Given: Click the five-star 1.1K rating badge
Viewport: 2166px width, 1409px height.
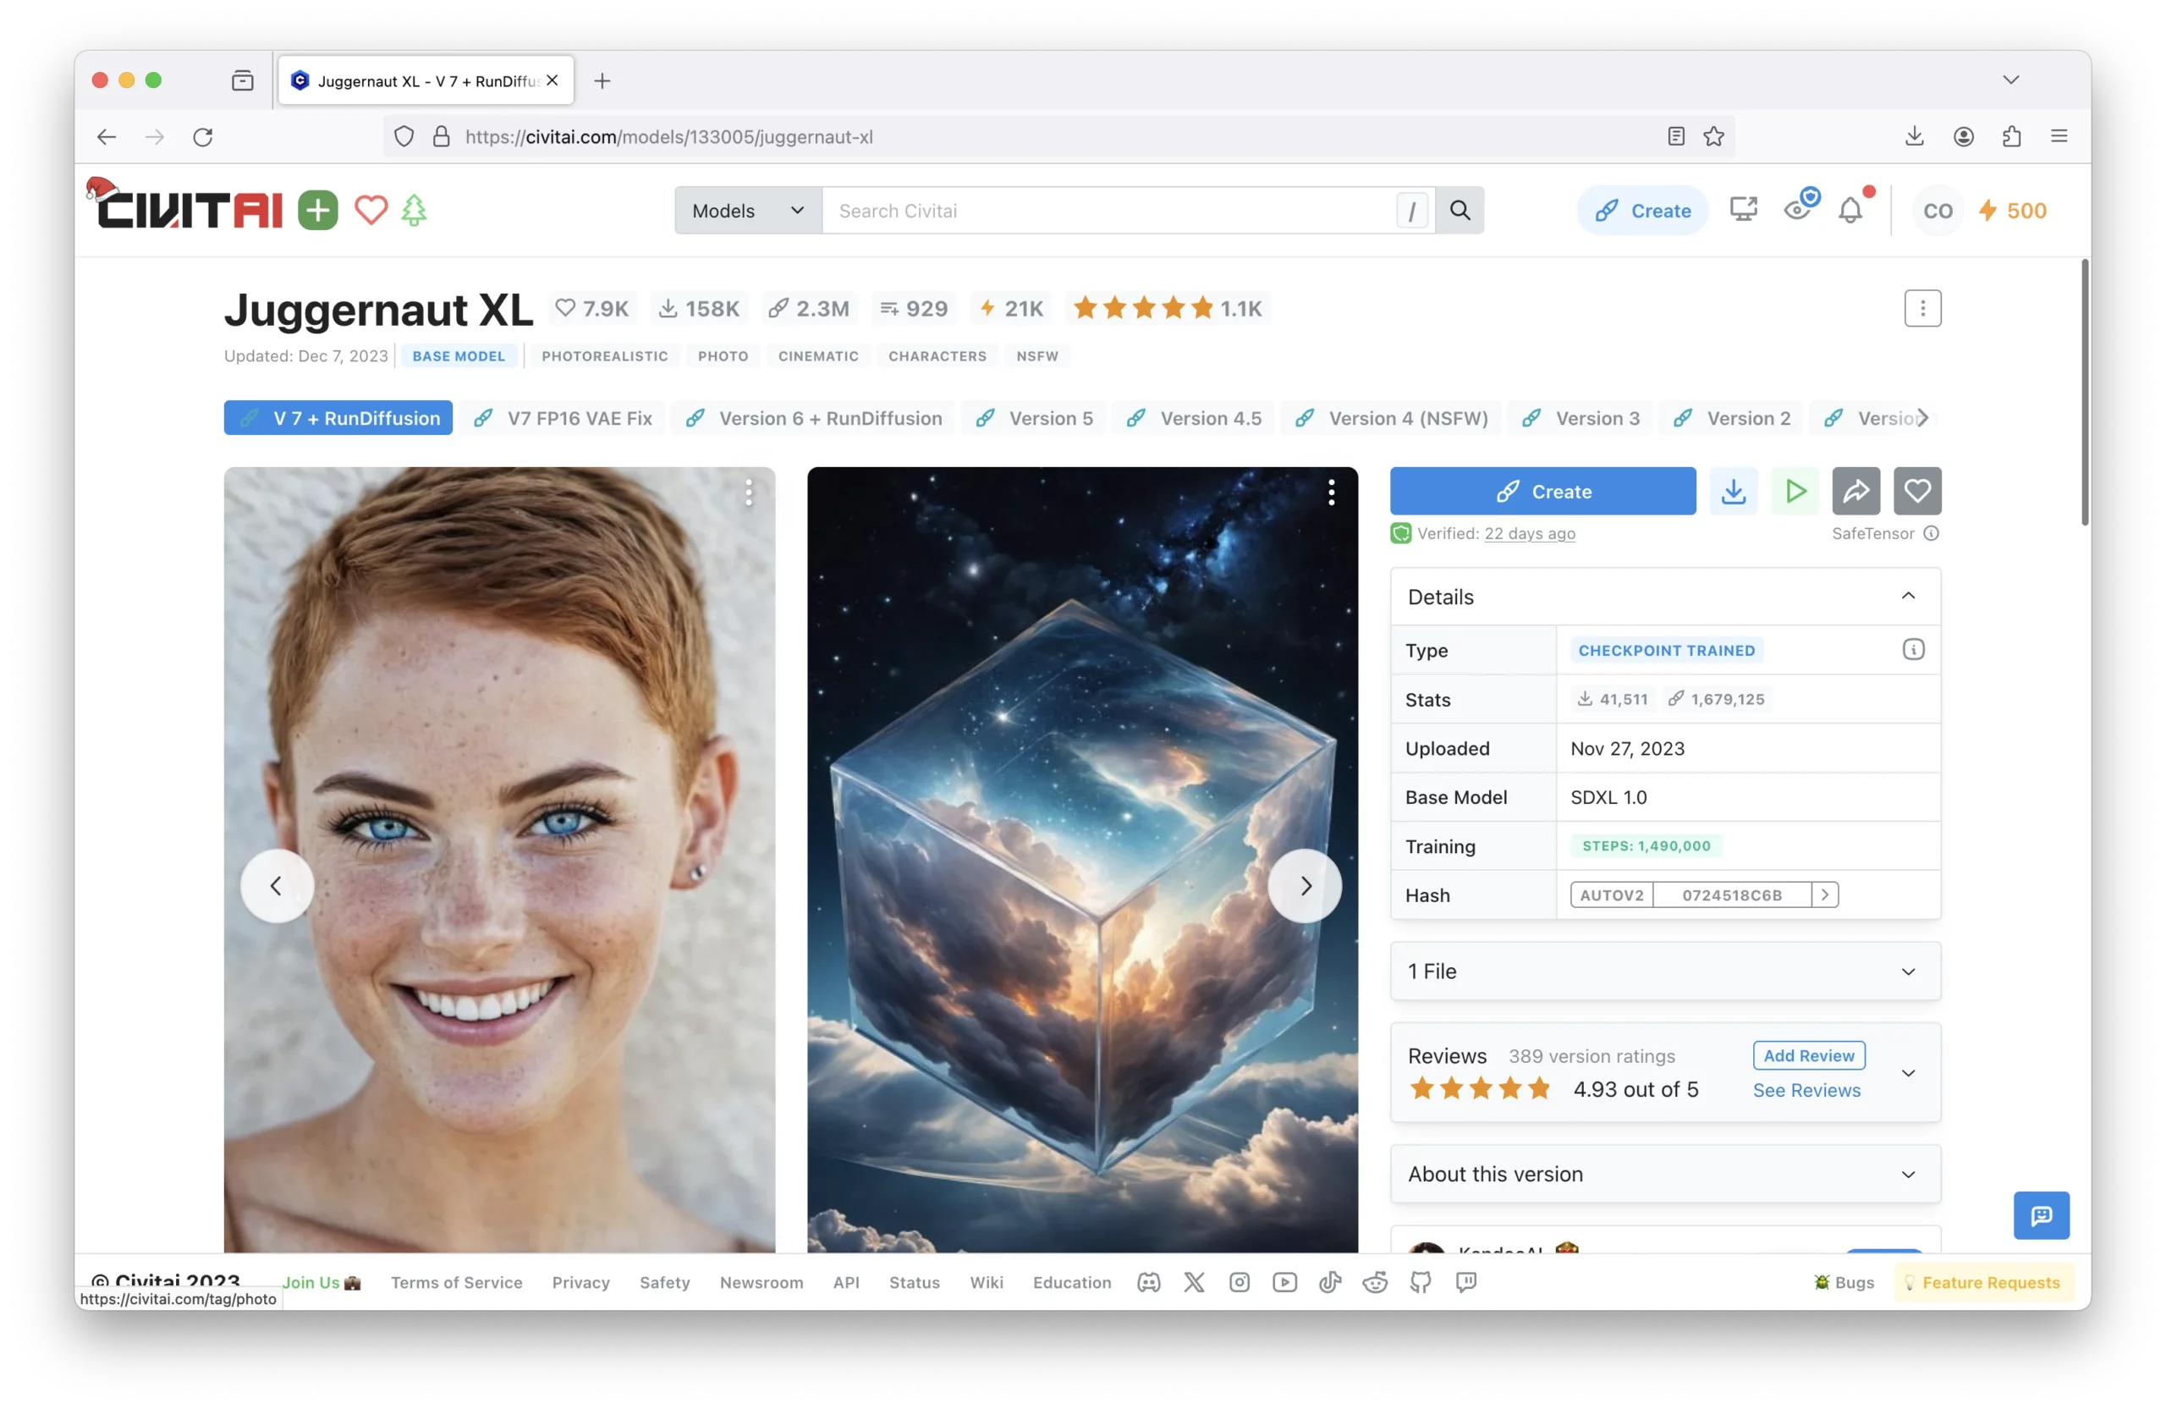Looking at the screenshot, I should pos(1168,309).
